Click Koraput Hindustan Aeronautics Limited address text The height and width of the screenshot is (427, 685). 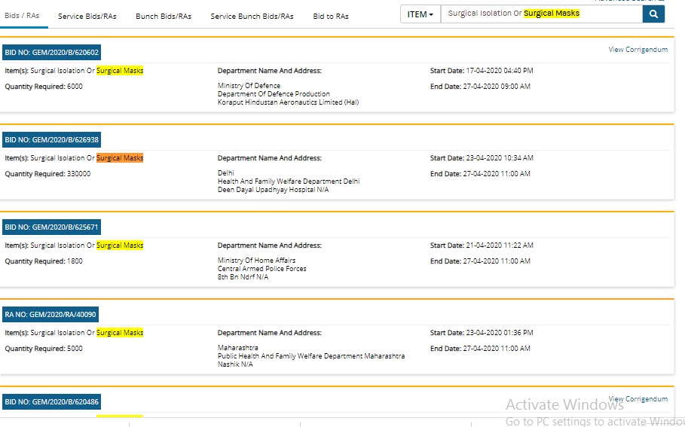pos(288,102)
